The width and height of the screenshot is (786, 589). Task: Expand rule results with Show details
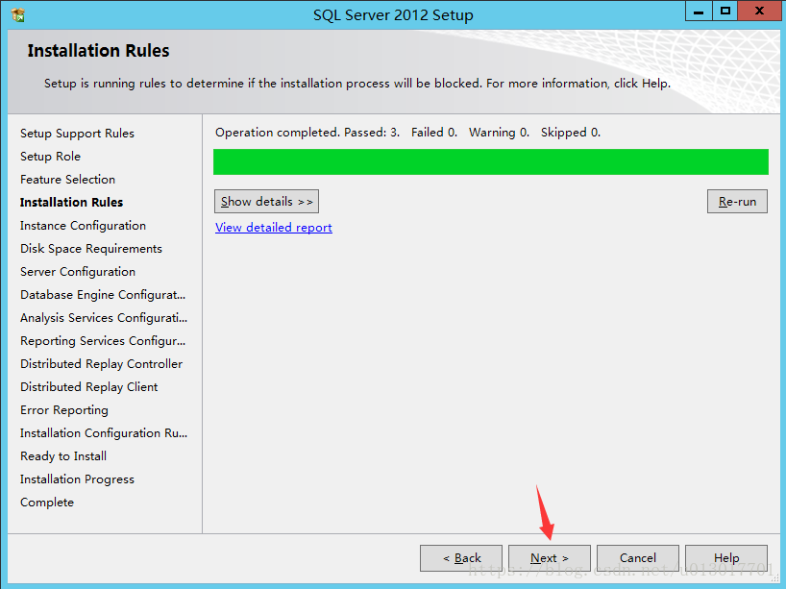tap(267, 202)
